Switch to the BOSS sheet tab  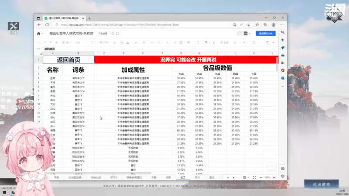point(113,178)
